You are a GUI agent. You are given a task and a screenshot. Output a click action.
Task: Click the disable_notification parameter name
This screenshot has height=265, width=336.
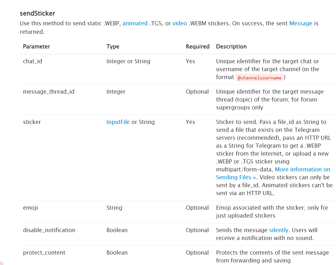point(49,230)
